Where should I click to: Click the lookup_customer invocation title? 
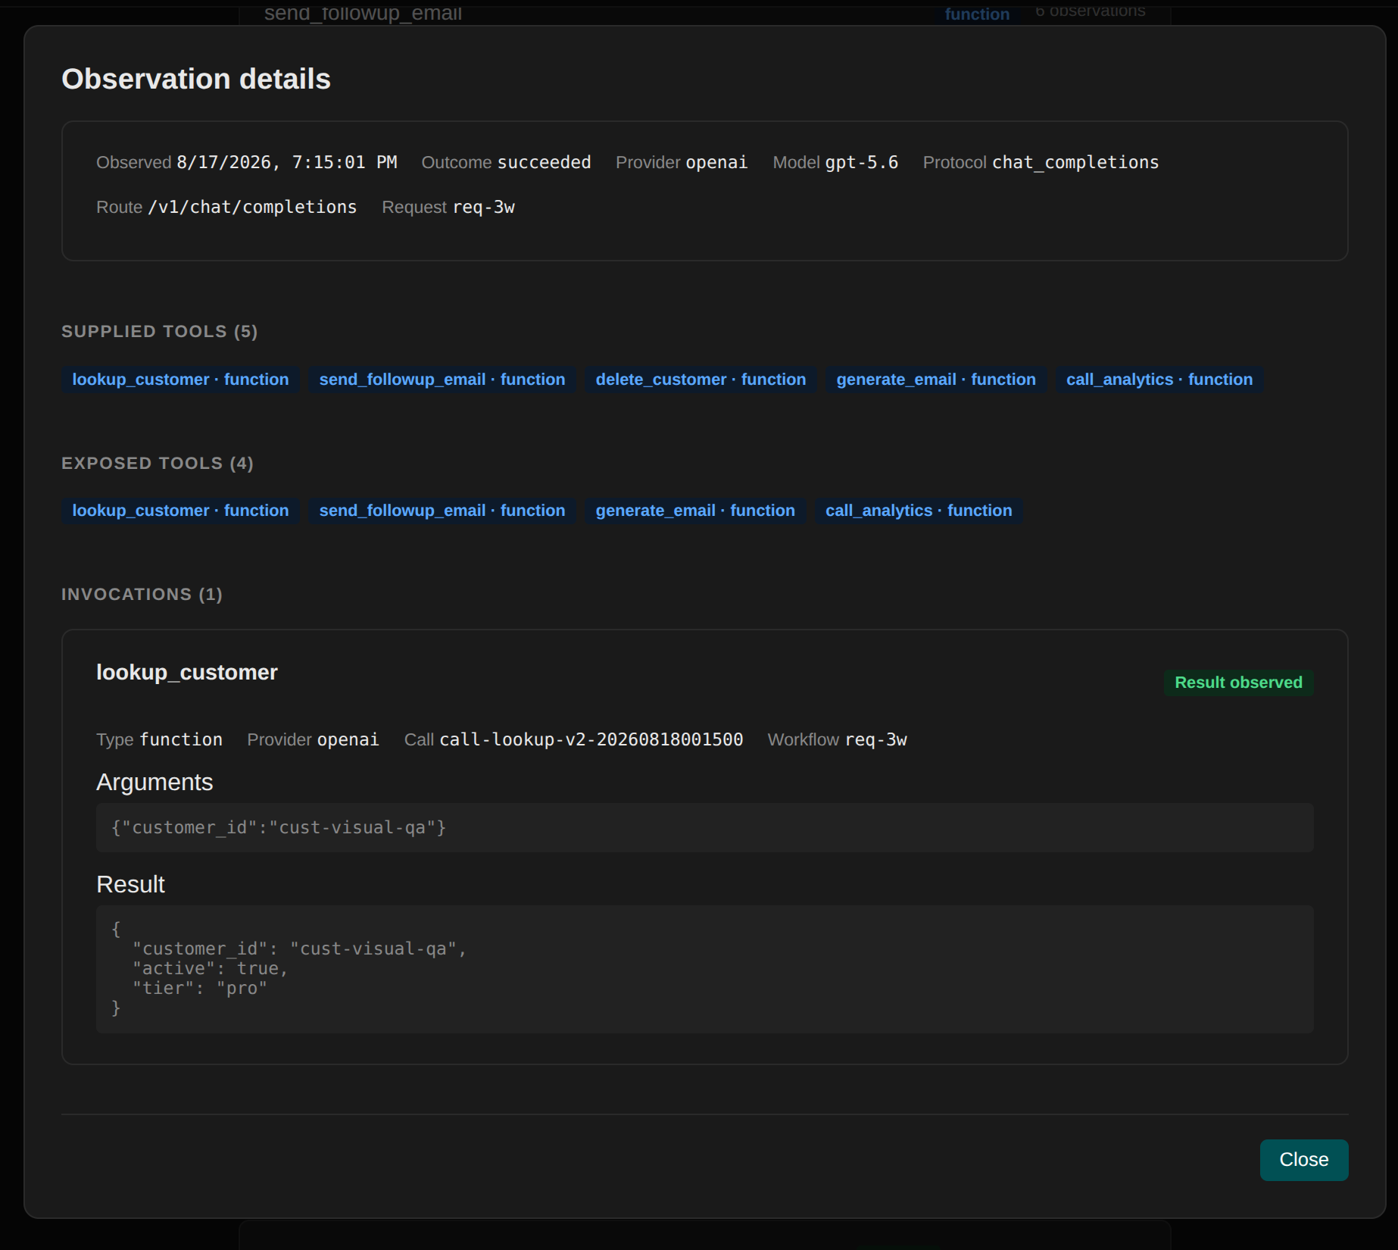[187, 673]
